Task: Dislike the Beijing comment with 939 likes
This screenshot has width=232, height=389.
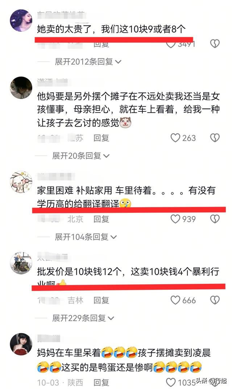Action: 215,219
